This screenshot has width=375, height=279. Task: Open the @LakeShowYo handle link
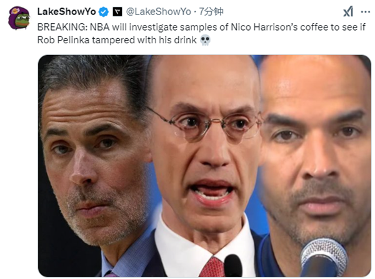[x=158, y=11]
